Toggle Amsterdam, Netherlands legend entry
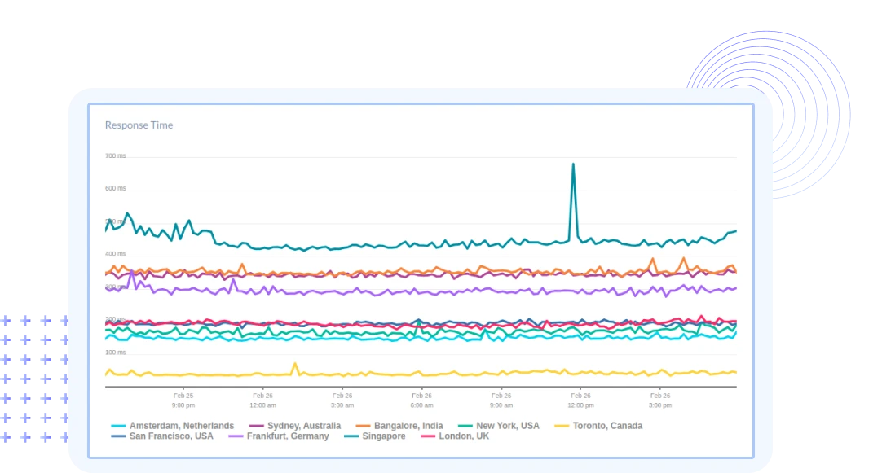 click(x=173, y=426)
